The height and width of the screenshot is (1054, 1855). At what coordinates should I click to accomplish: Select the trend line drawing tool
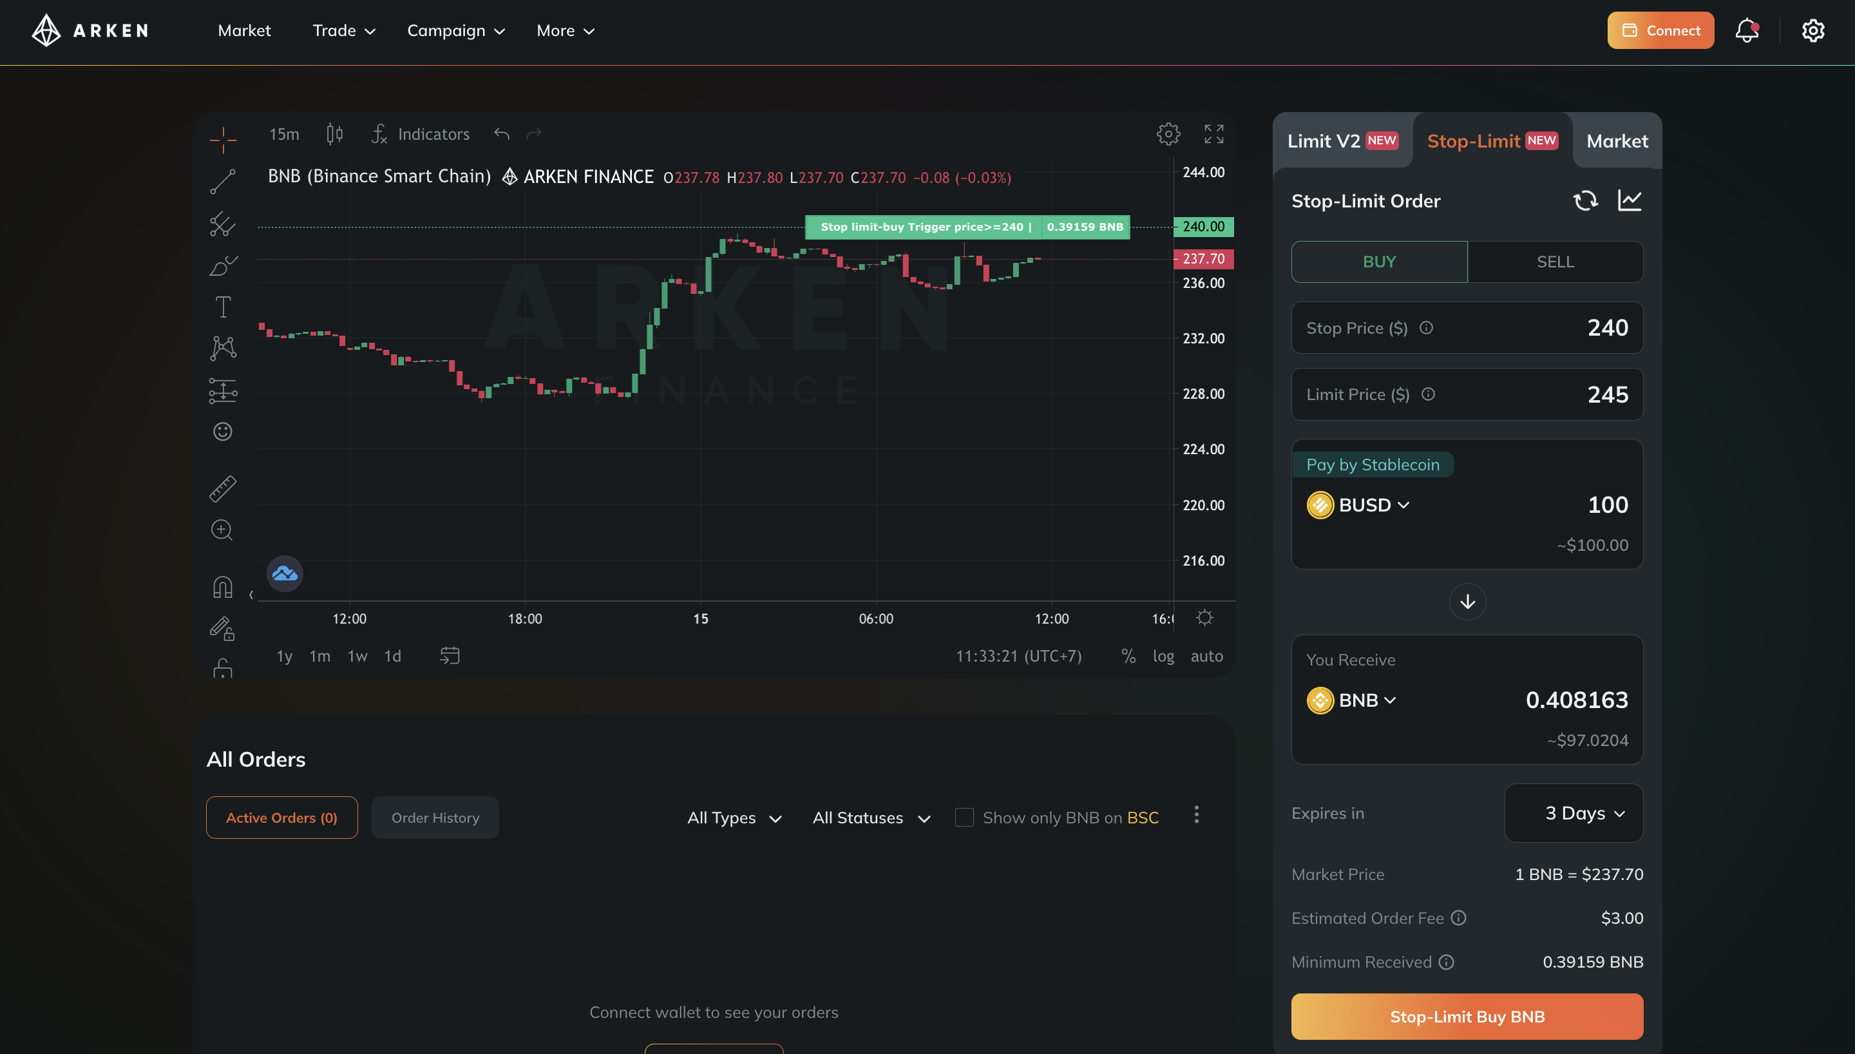pyautogui.click(x=223, y=181)
